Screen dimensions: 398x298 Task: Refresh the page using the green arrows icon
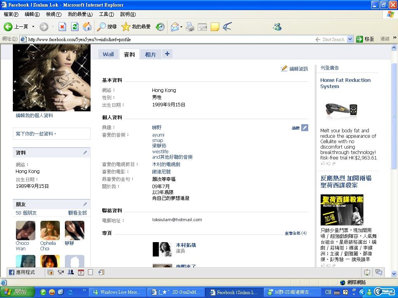[75, 27]
